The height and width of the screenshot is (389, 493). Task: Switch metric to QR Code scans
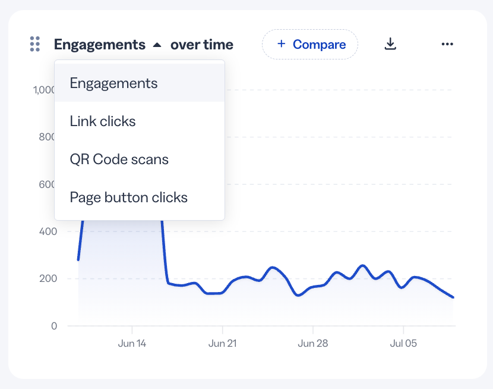(140, 159)
